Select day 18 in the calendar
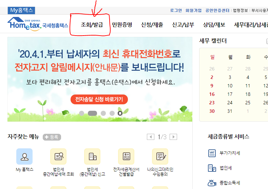 (x=248, y=94)
